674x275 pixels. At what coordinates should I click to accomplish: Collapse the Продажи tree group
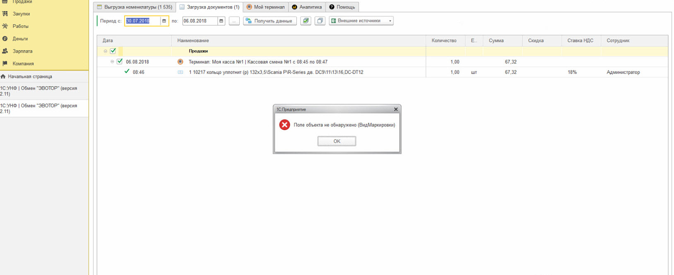coord(105,51)
